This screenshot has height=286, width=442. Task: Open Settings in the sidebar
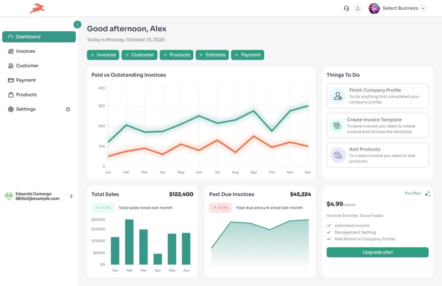point(39,109)
